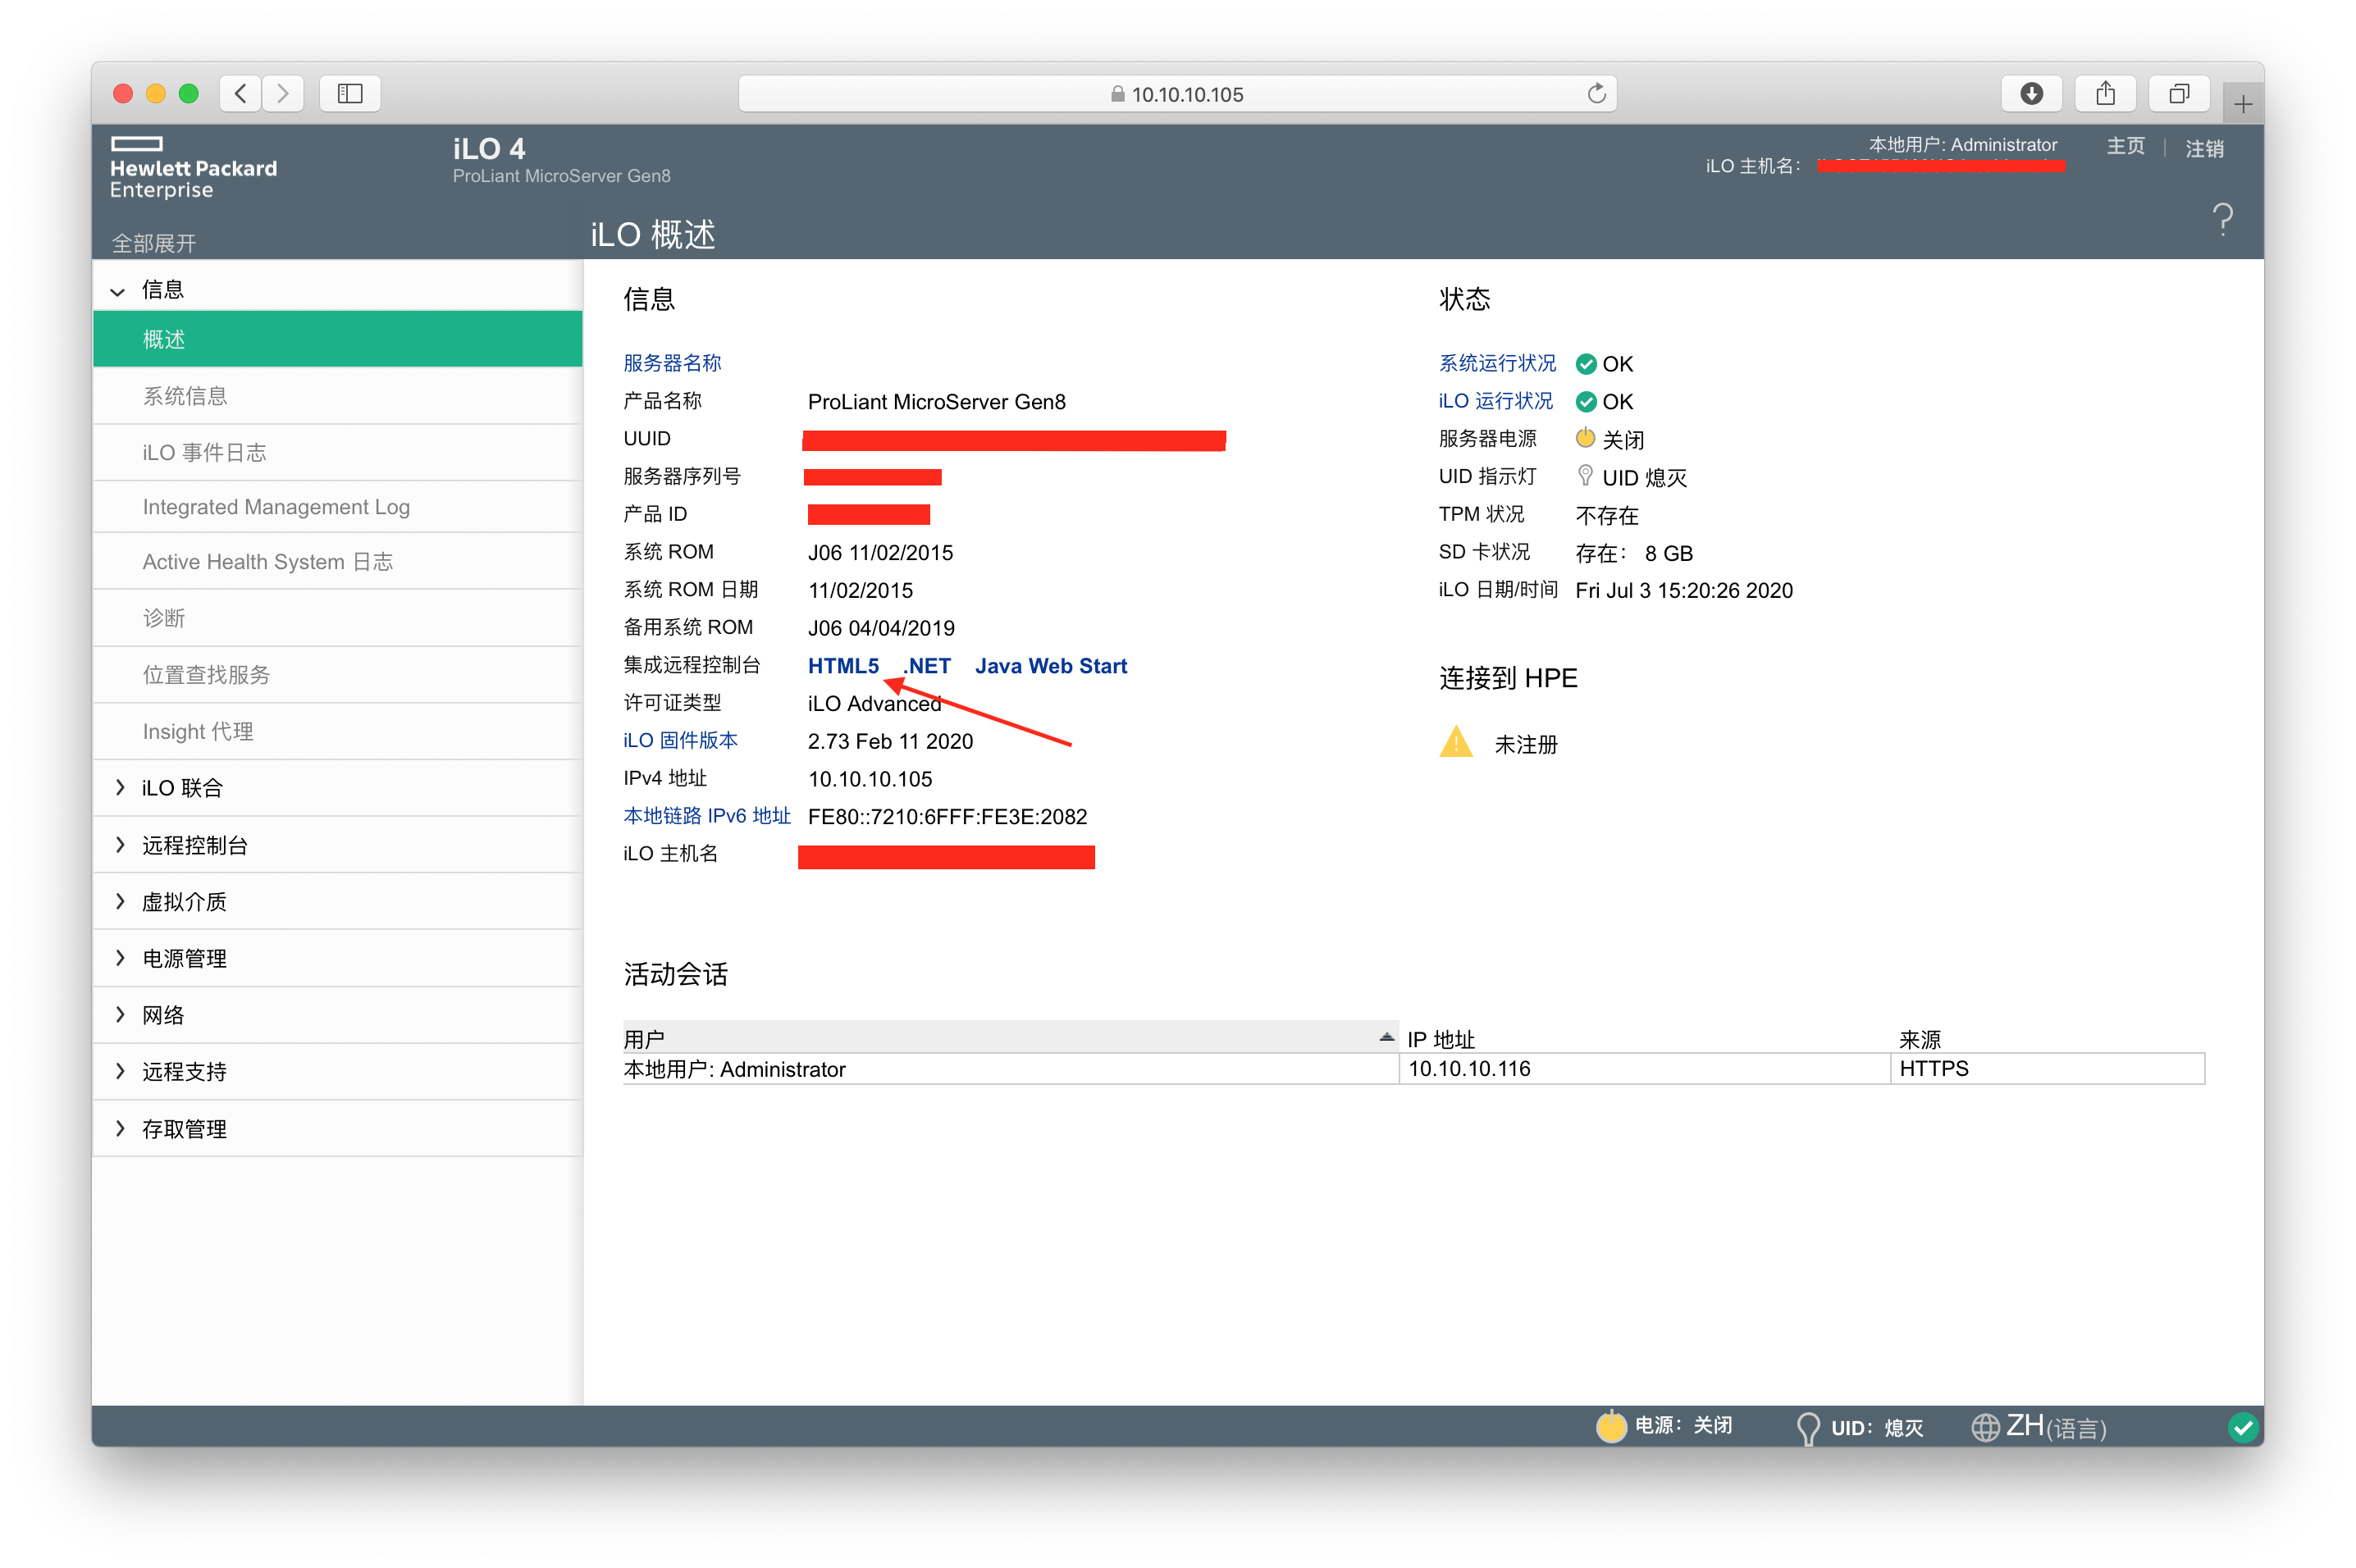Viewport: 2356px width, 1568px height.
Task: Click the iLO 固件版本 link
Action: click(x=680, y=741)
